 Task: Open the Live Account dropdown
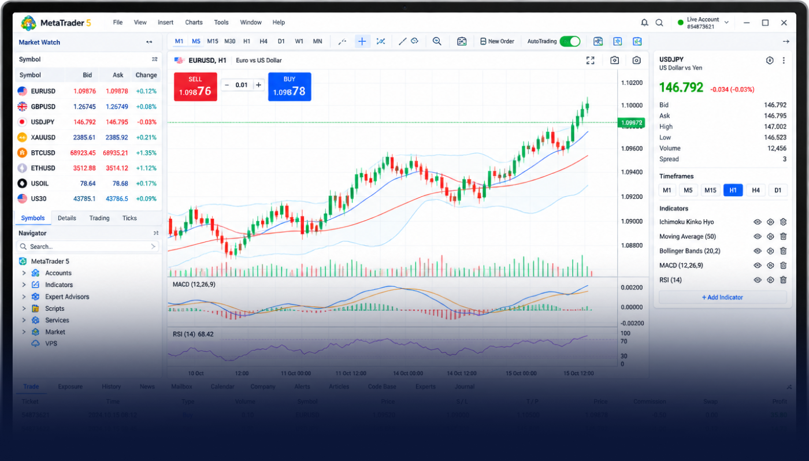tap(704, 23)
